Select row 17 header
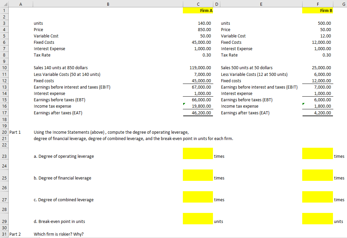 pos(4,113)
